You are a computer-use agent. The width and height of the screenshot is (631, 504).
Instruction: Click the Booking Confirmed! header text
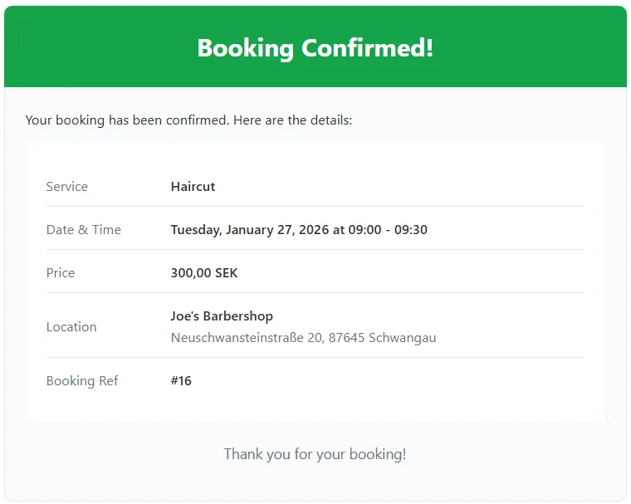coord(315,48)
